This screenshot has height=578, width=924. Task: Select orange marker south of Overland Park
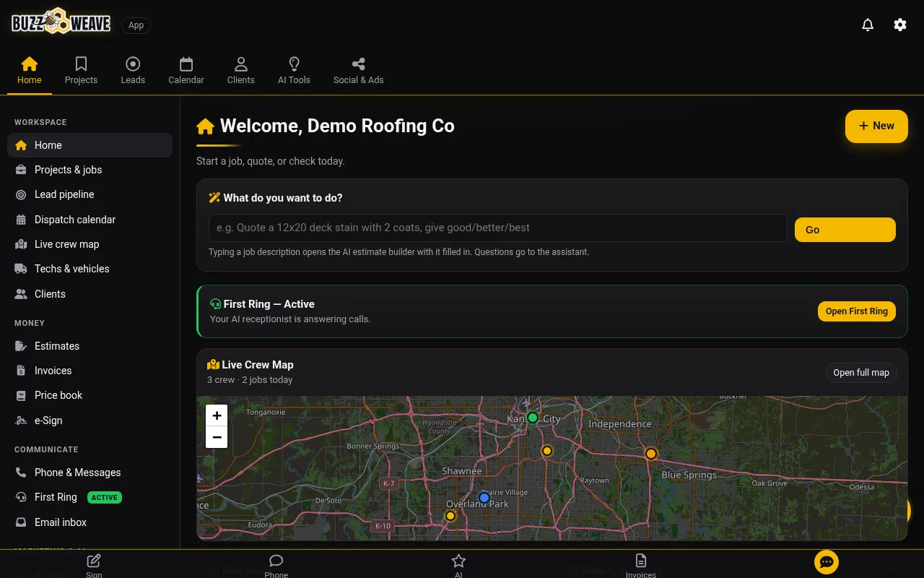coord(450,516)
